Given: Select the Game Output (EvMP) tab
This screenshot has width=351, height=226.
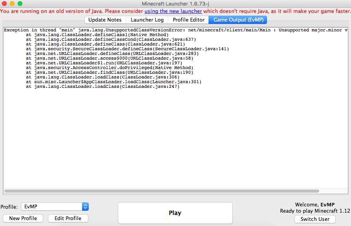Looking at the screenshot, I should click(238, 20).
